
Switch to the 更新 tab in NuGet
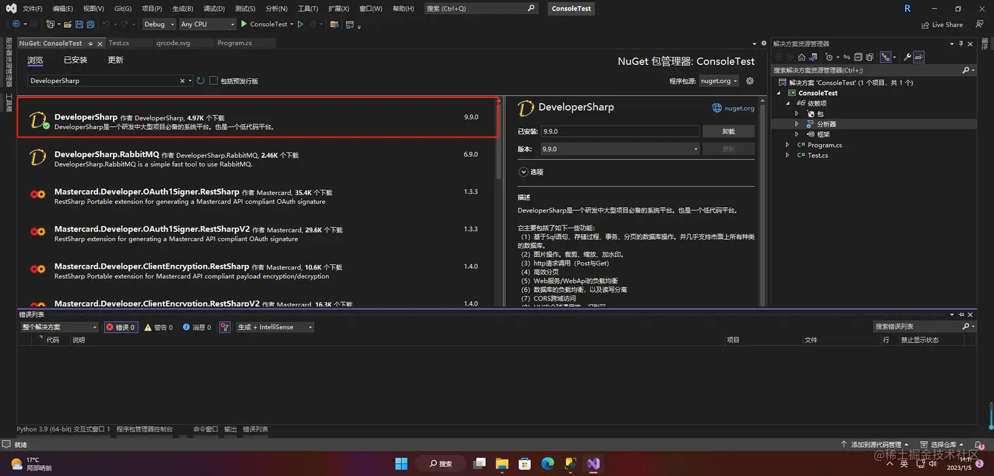coord(115,60)
